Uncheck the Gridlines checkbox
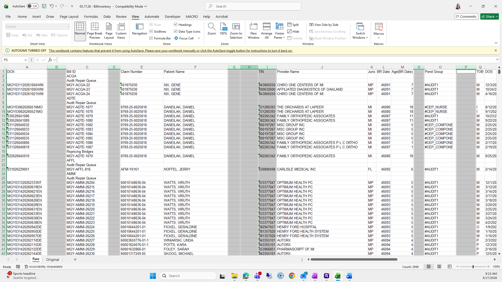The width and height of the screenshot is (502, 282). click(151, 31)
